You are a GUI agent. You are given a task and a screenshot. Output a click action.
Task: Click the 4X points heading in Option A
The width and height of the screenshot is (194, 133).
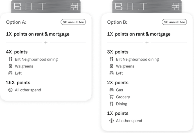[x=17, y=52]
